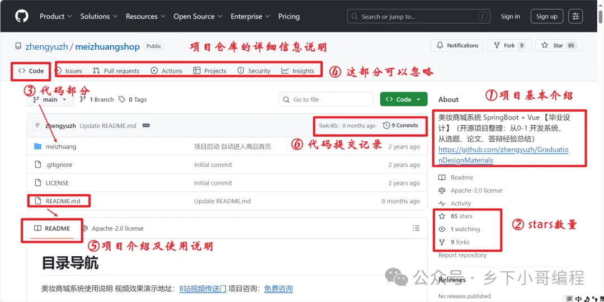Screen dimensions: 604x302
Task: Open the Resources dropdown
Action: [x=145, y=16]
